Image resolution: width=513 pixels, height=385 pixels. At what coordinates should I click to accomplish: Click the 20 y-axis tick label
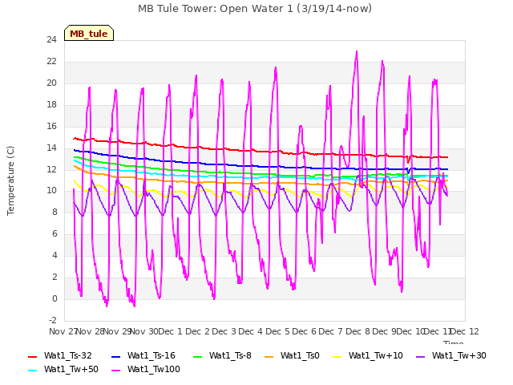pyautogui.click(x=51, y=83)
